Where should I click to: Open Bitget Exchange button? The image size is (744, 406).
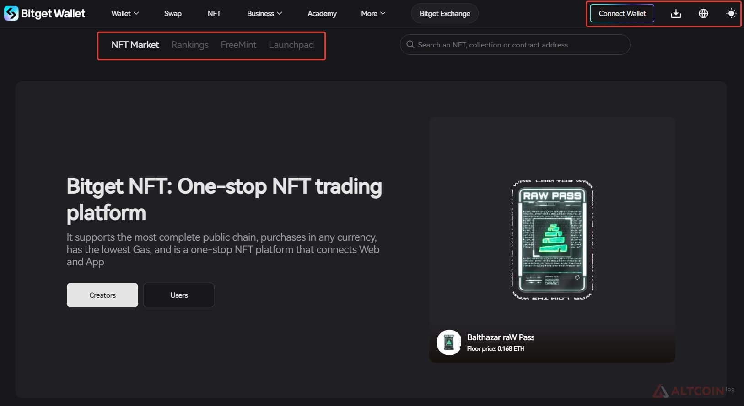[445, 14]
